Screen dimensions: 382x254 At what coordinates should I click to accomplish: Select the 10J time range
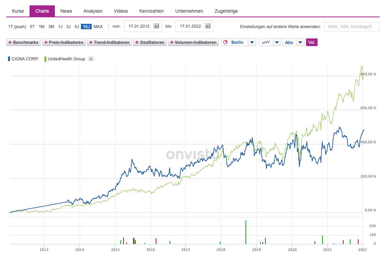point(86,27)
